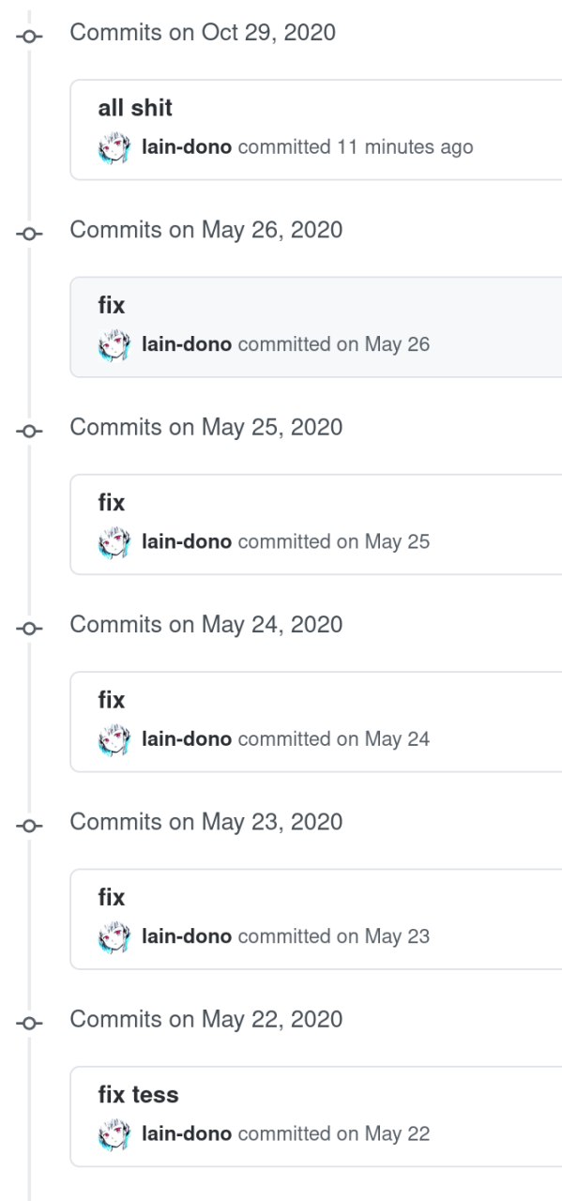Click lain-dono username on the Oct 29 commit
The width and height of the screenshot is (562, 1201).
coord(187,147)
